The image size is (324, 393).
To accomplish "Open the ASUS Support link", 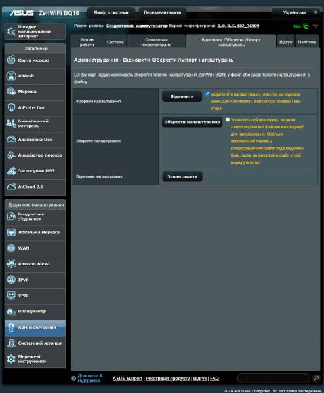I will (x=127, y=378).
